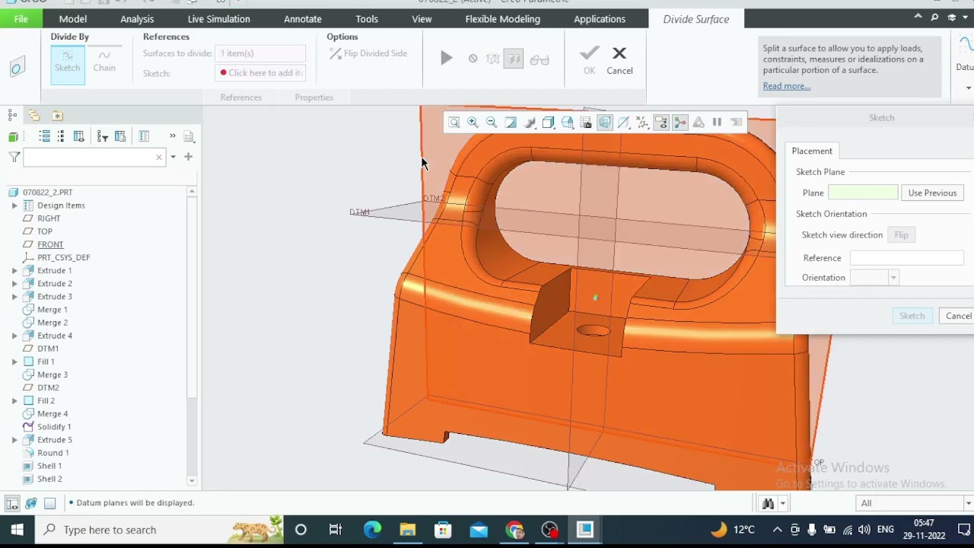Open the Properties panel tab
The height and width of the screenshot is (548, 974).
point(314,97)
